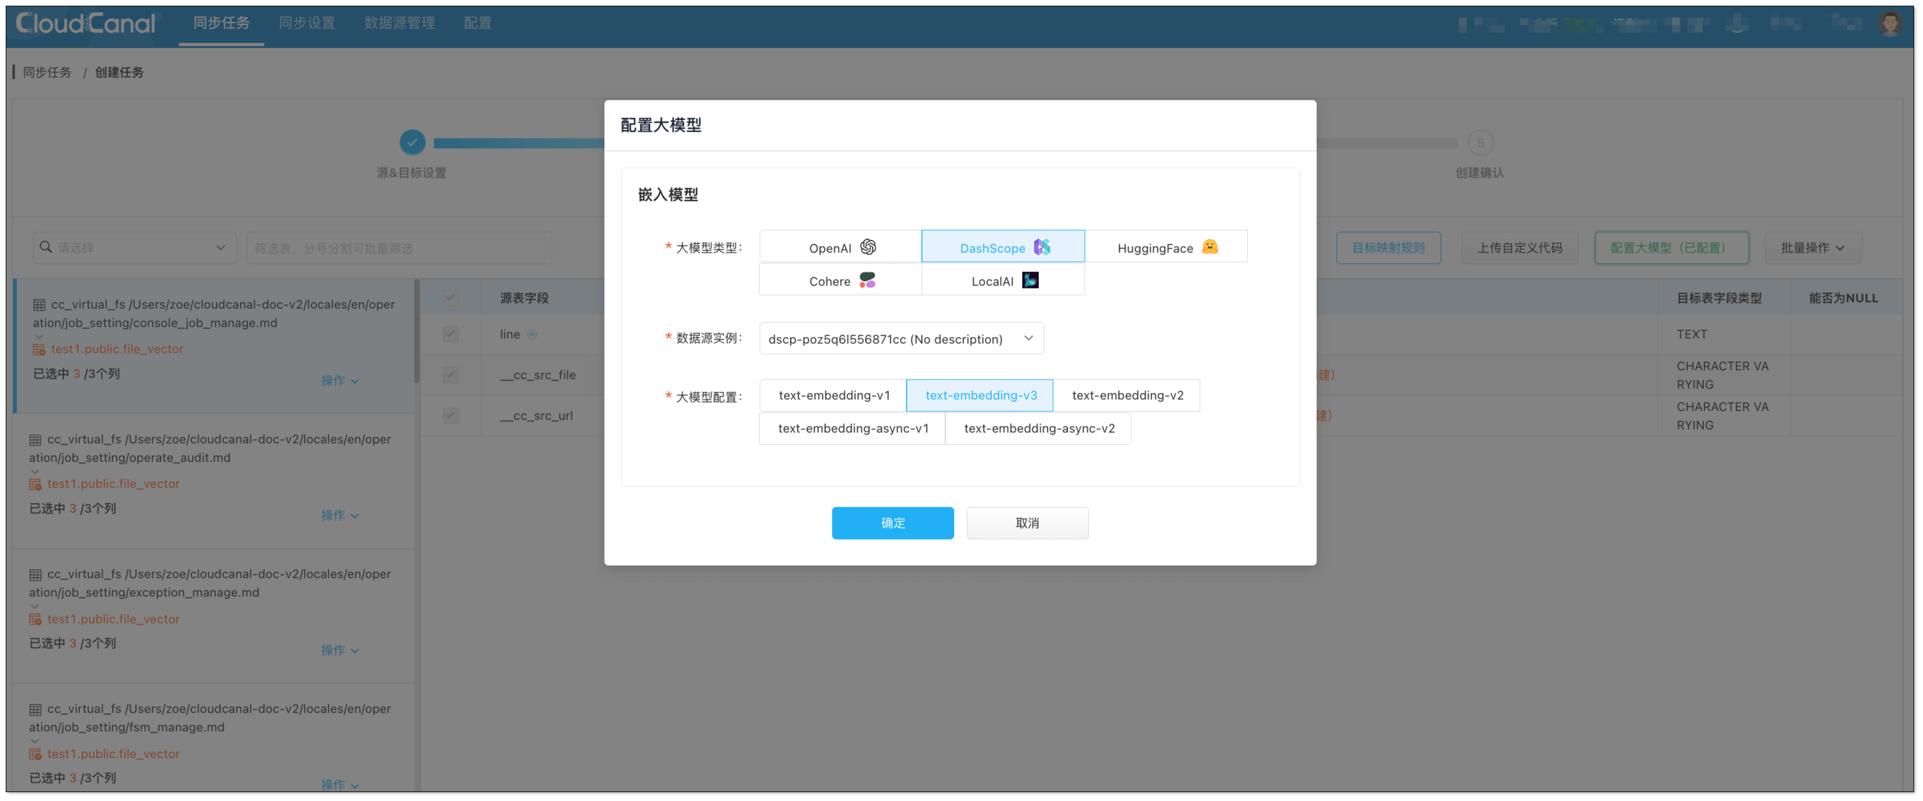The width and height of the screenshot is (1923, 801).
Task: Toggle the line field checkbox
Action: [450, 334]
